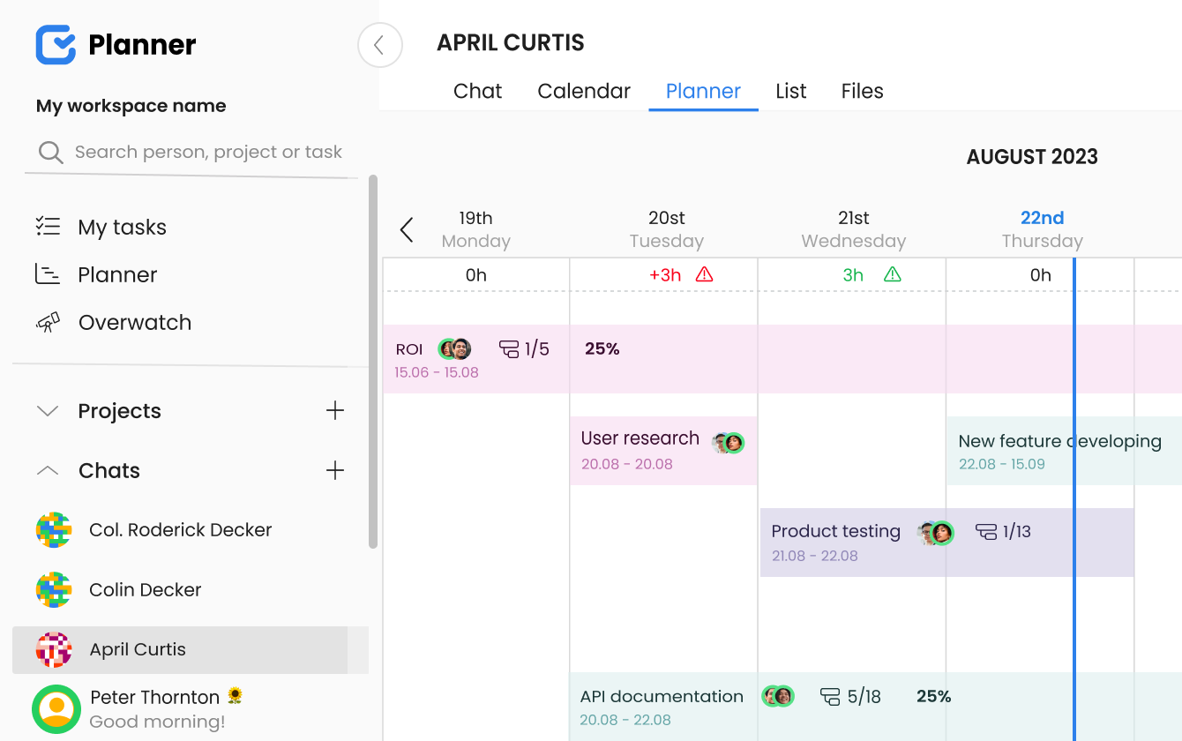
Task: Click the green warning icon on Wednesday
Action: (893, 274)
